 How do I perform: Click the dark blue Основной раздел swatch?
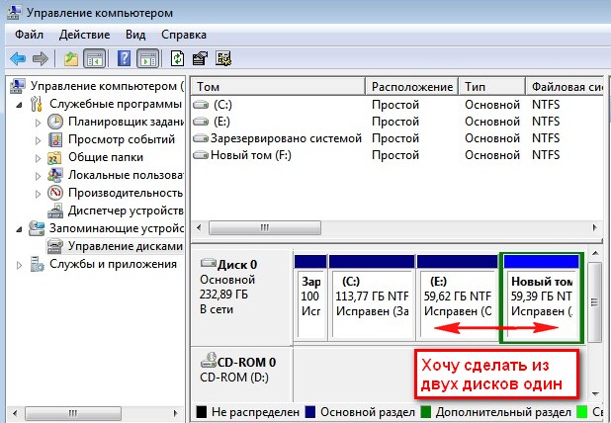pos(309,412)
